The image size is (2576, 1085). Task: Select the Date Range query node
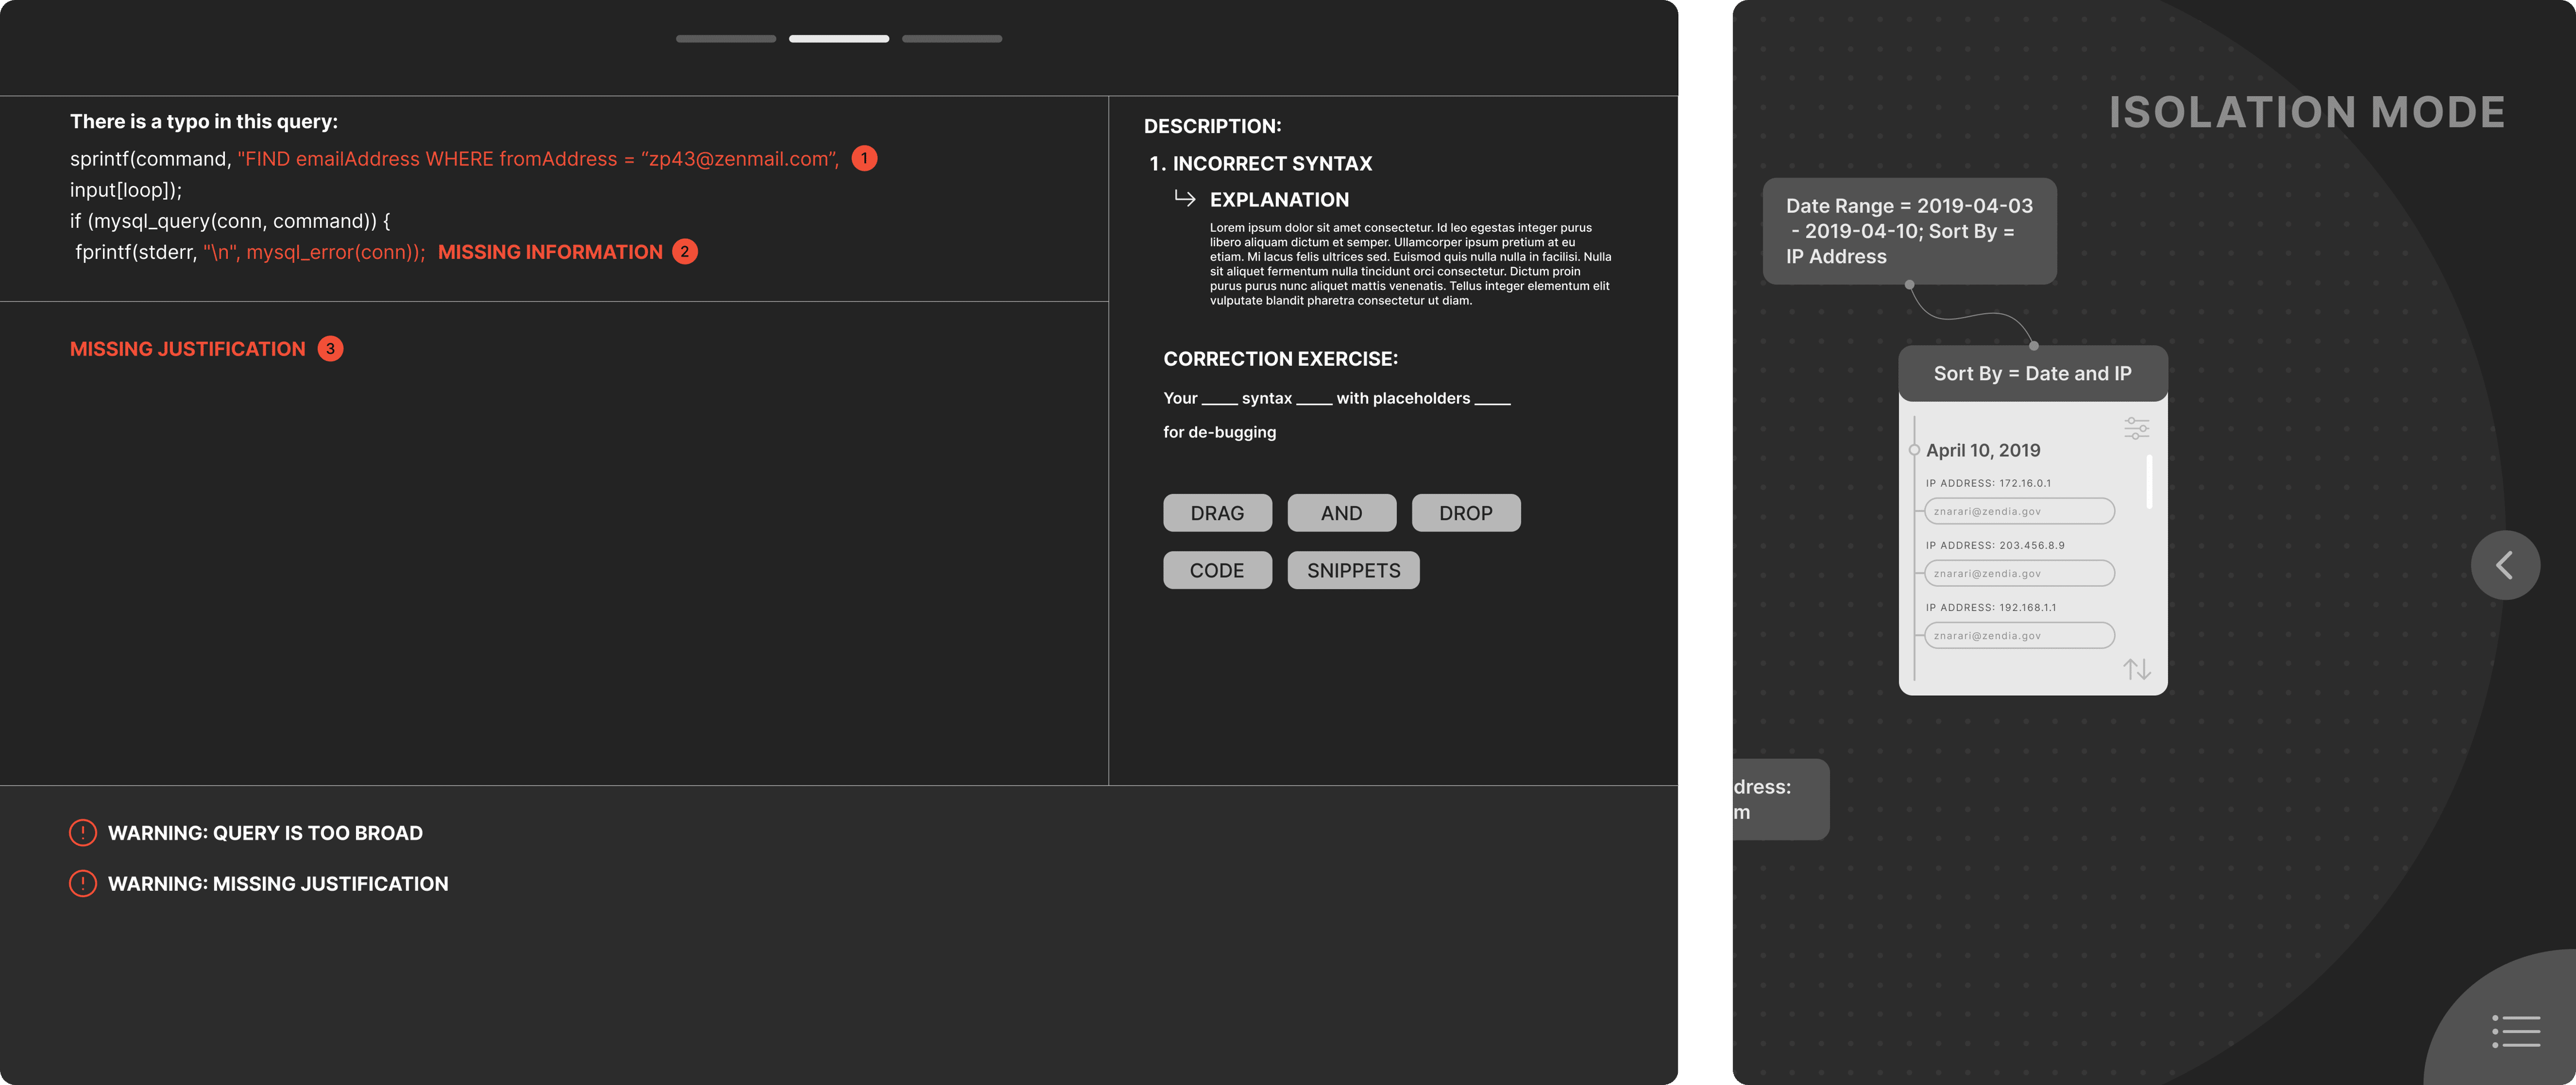(1909, 231)
